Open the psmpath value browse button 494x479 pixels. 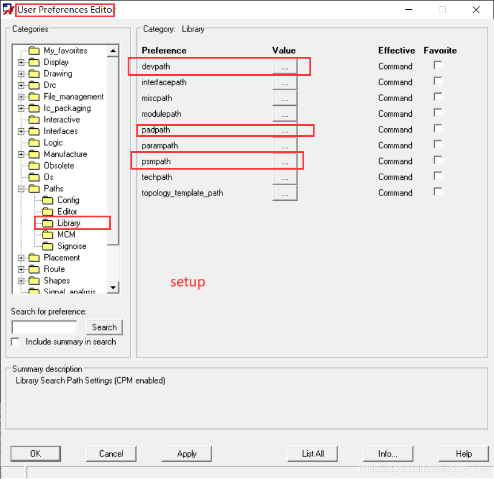tap(285, 162)
